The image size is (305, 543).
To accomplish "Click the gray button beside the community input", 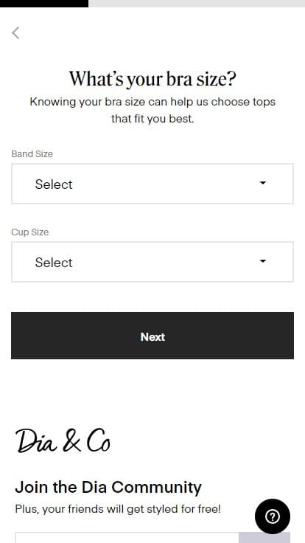I will 264,538.
